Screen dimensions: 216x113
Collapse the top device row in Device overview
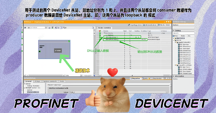(x=104, y=33)
